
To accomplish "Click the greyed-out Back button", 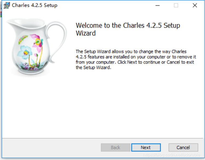I will [x=116, y=147].
